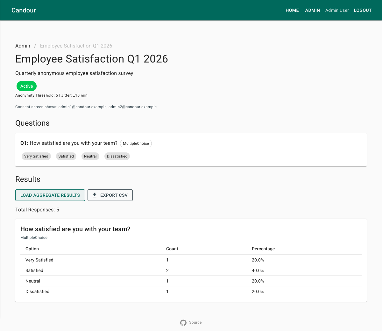Click the download icon on Export CSV
382x331 pixels.
95,195
